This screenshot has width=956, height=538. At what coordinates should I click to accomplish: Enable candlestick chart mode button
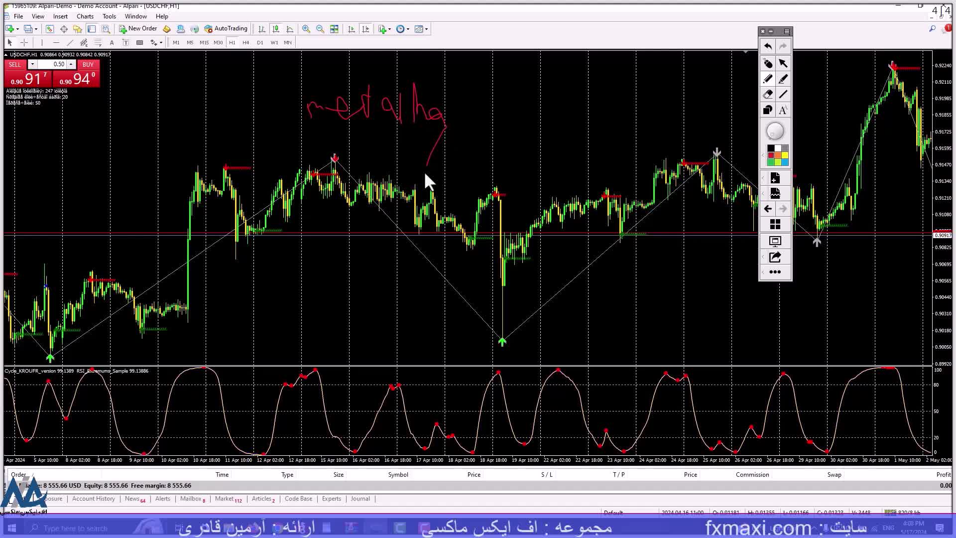tap(276, 29)
